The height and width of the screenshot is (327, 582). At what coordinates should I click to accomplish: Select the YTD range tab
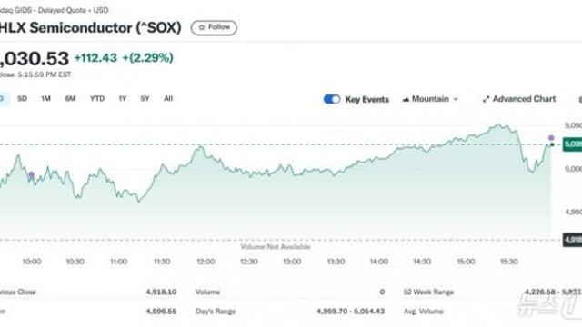pyautogui.click(x=97, y=99)
